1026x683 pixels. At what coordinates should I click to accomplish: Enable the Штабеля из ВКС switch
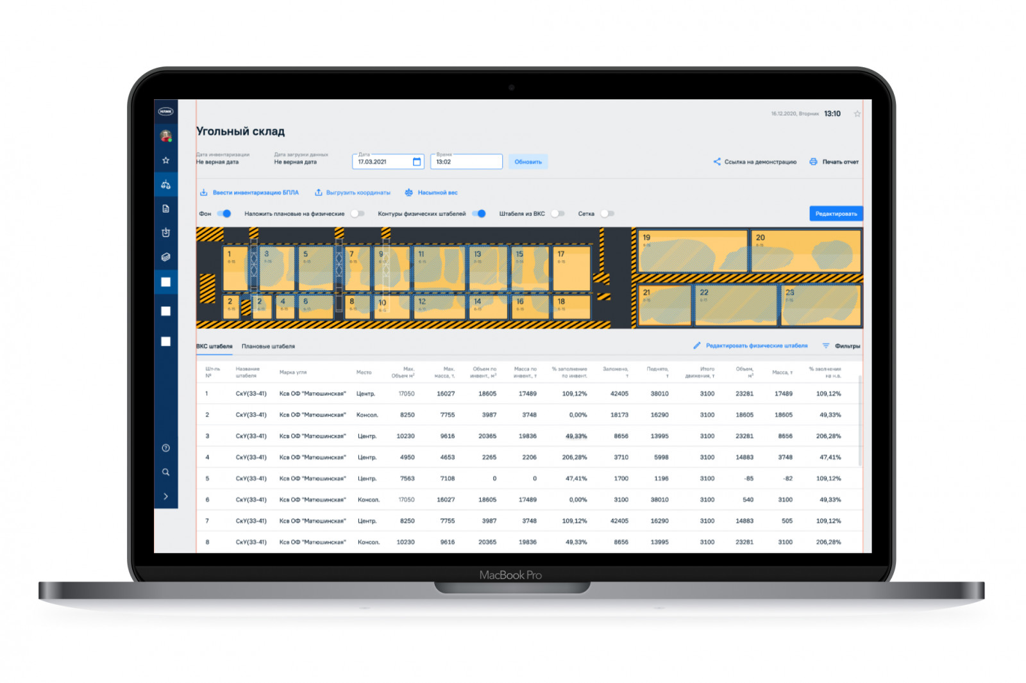(558, 213)
